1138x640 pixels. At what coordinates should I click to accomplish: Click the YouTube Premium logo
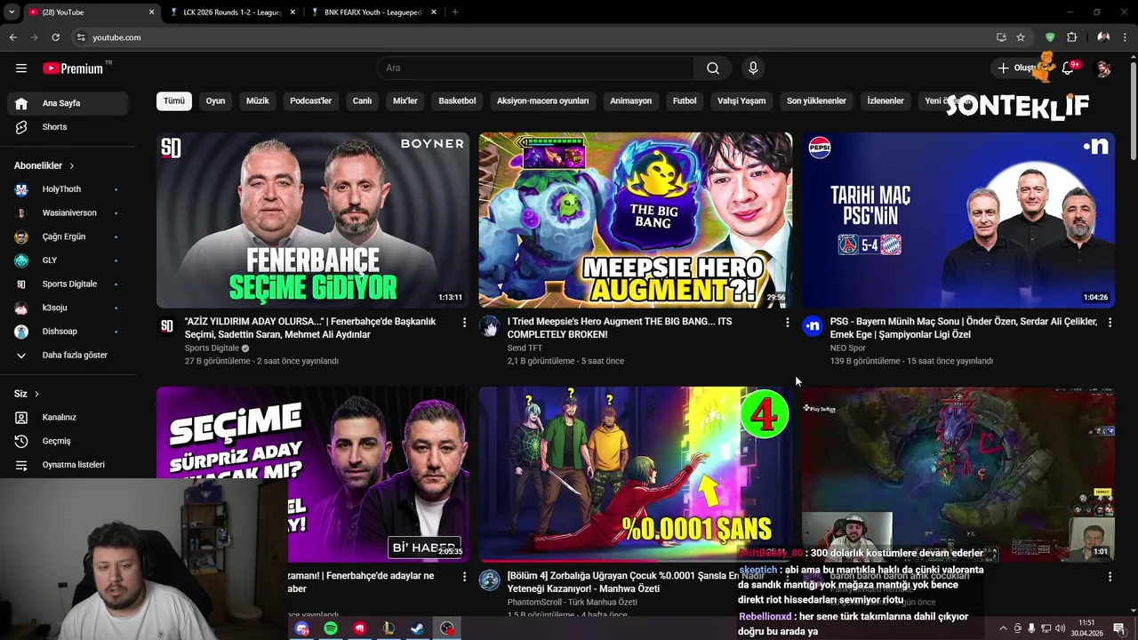pos(73,68)
